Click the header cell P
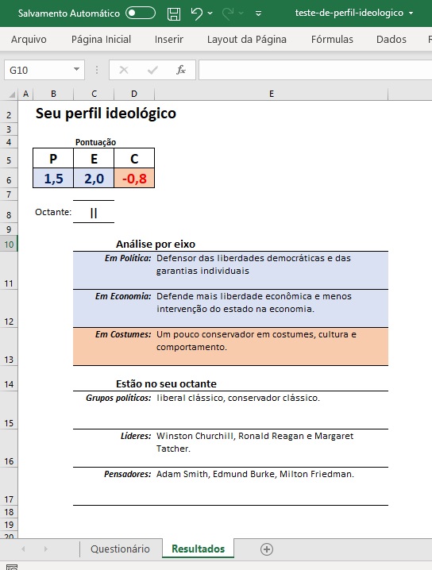 (53, 159)
